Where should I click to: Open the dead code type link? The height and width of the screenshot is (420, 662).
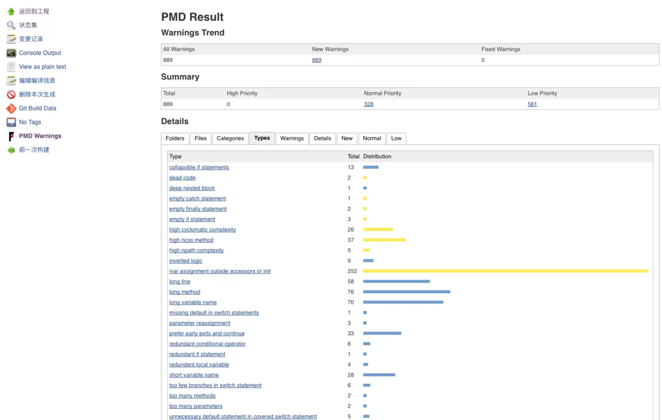tap(183, 178)
